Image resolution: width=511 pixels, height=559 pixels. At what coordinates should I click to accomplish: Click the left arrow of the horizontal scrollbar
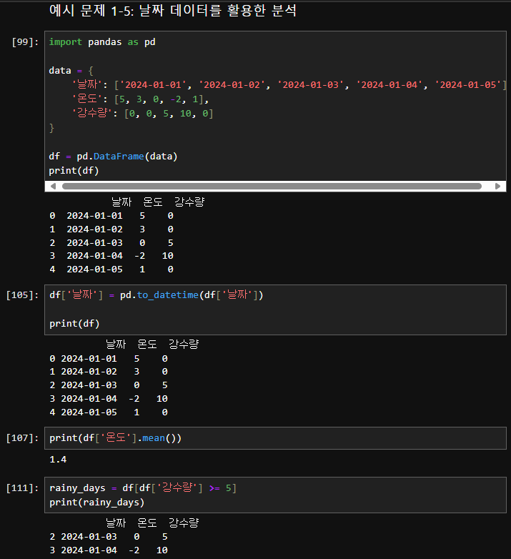(x=53, y=186)
